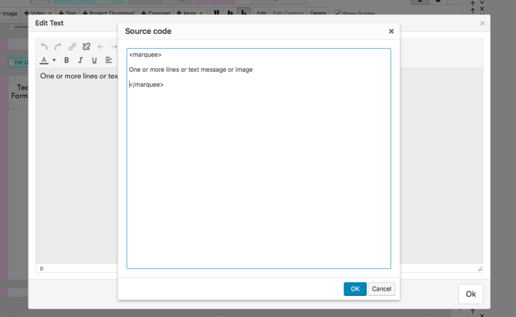
Task: Click the Carousel toolbar item
Action: tap(155, 14)
